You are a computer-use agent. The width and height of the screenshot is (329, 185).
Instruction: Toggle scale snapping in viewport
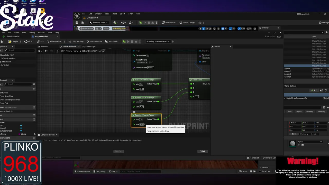pos(239,29)
